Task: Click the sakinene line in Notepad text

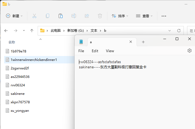Action: [113, 67]
